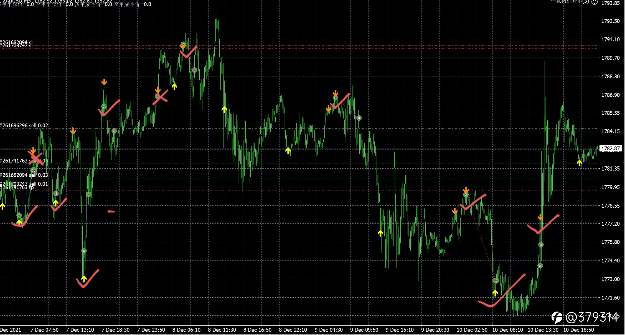Click the orange sell arrow at 1778.55 before 10 Dec 02:50

(455, 211)
